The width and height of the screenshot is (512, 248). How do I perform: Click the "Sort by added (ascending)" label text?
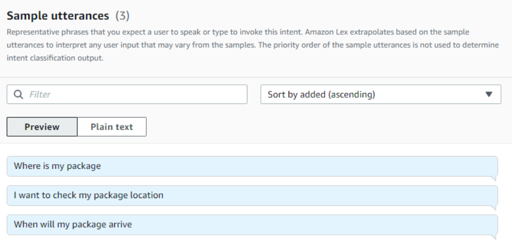(x=321, y=95)
